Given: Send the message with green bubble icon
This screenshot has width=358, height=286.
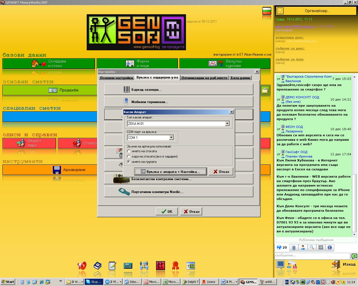Looking at the screenshot, I should click(354, 256).
